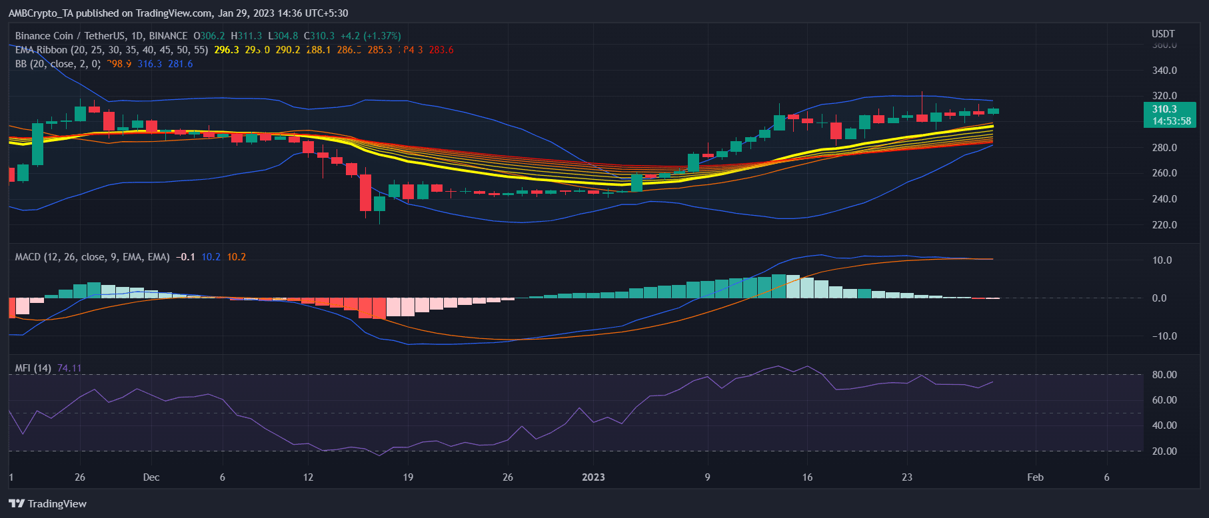The width and height of the screenshot is (1209, 518).
Task: Click the close price C310.3 in header
Action: click(319, 36)
